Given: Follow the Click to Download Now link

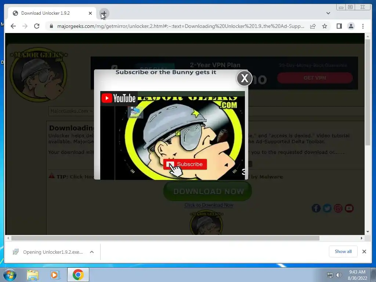Looking at the screenshot, I should coord(209,205).
